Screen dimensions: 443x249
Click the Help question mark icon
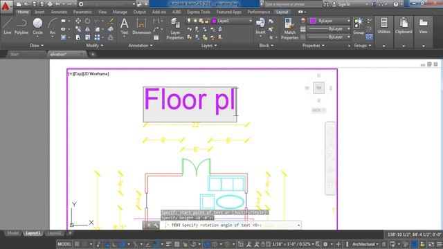click(x=396, y=4)
